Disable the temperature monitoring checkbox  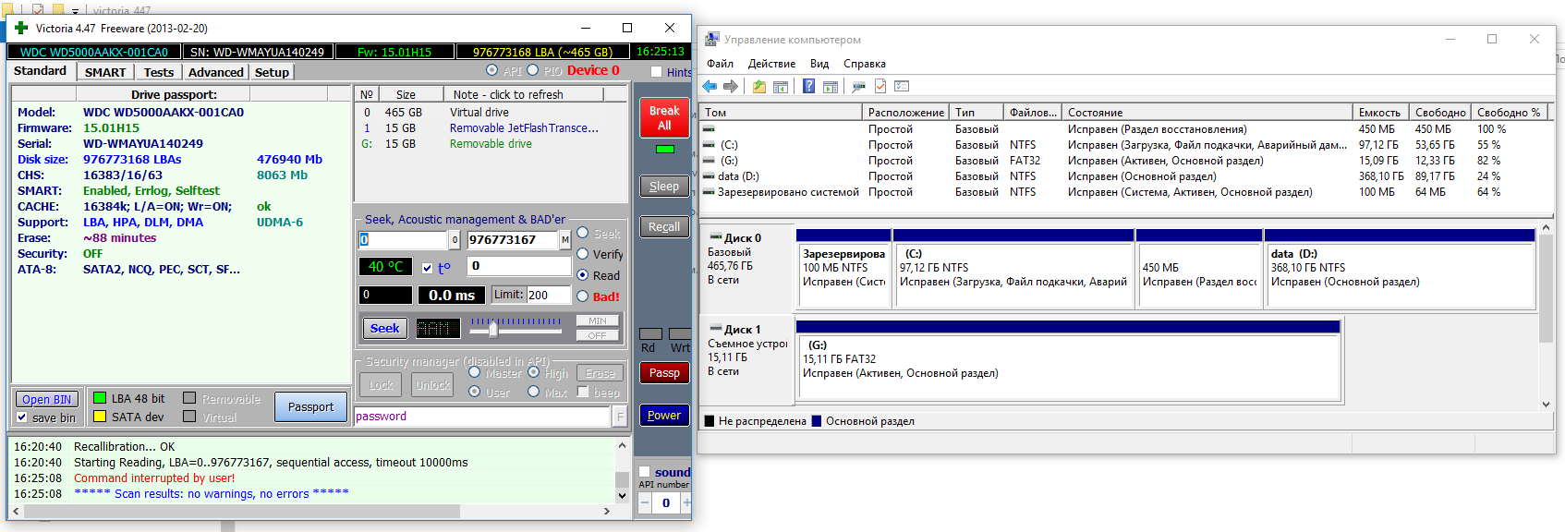click(427, 268)
